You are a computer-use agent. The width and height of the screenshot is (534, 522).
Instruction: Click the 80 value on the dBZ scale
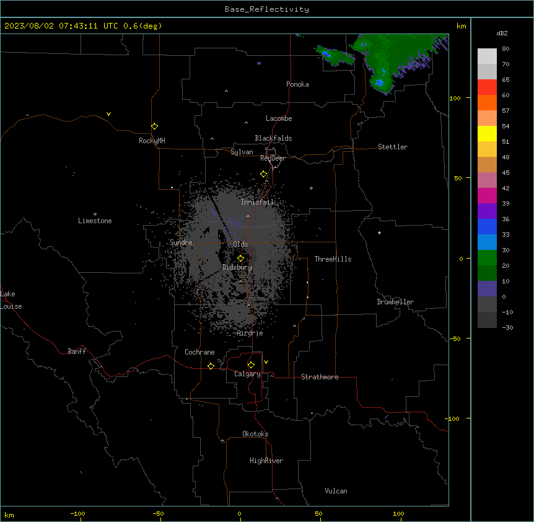[506, 49]
